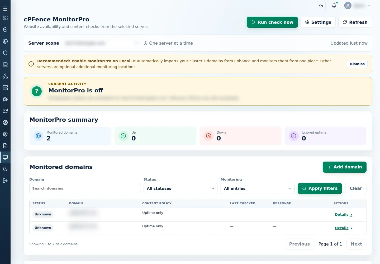Viewport: 380px width, 264px height.
Task: Select the highlighted monitor icon in sidebar
Action: pos(5,157)
